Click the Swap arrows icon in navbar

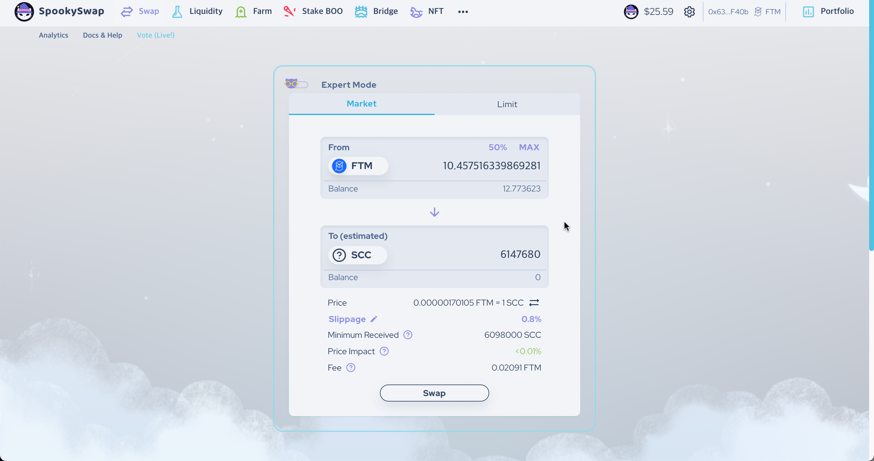click(127, 12)
